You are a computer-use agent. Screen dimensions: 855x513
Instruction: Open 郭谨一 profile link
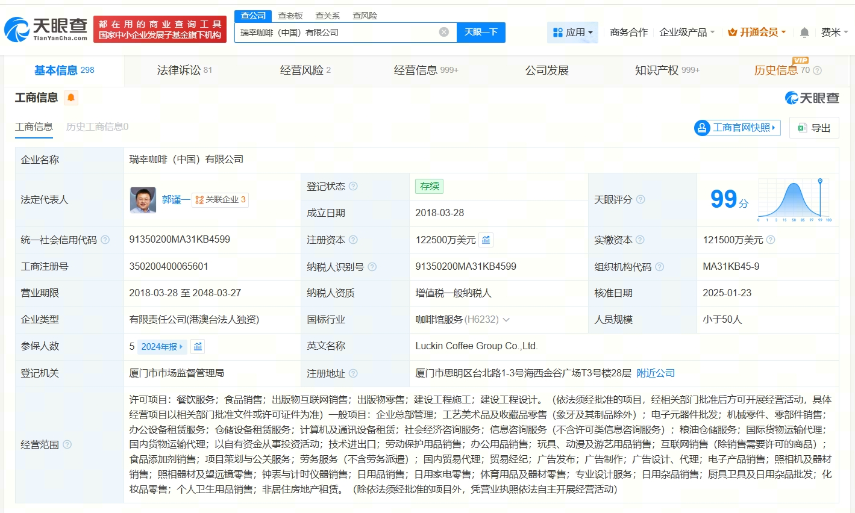pos(175,199)
